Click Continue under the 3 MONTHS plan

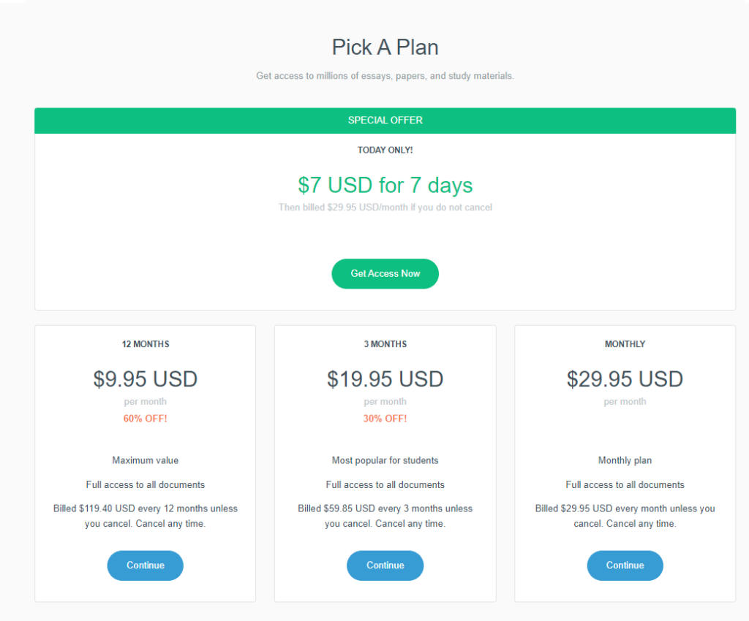click(x=385, y=565)
